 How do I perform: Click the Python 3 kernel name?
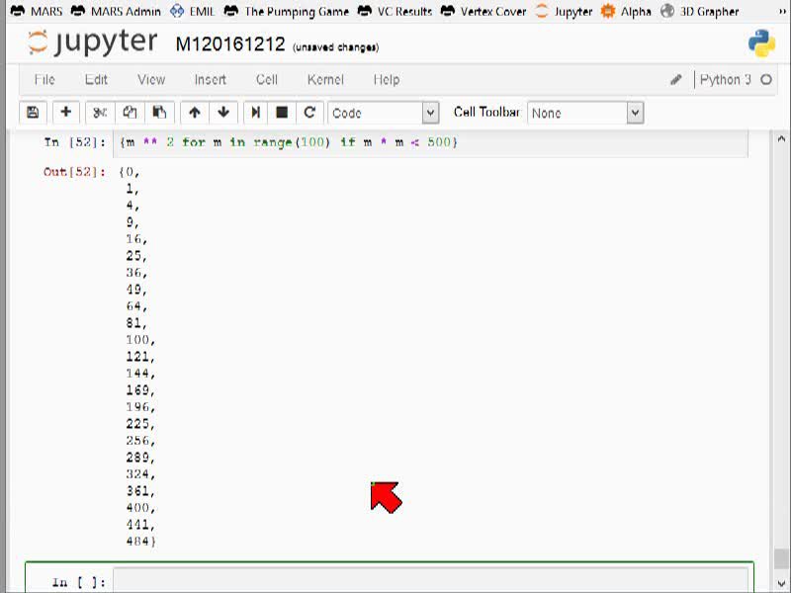coord(725,80)
